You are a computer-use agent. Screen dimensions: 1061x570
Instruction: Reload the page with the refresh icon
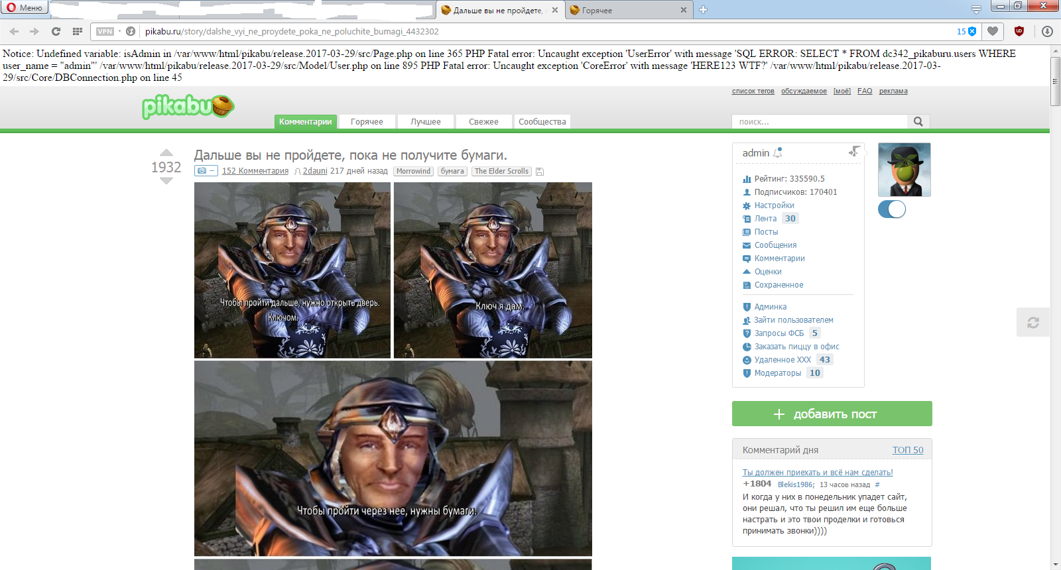tap(56, 31)
